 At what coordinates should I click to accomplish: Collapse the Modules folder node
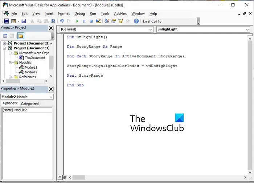coord(10,62)
